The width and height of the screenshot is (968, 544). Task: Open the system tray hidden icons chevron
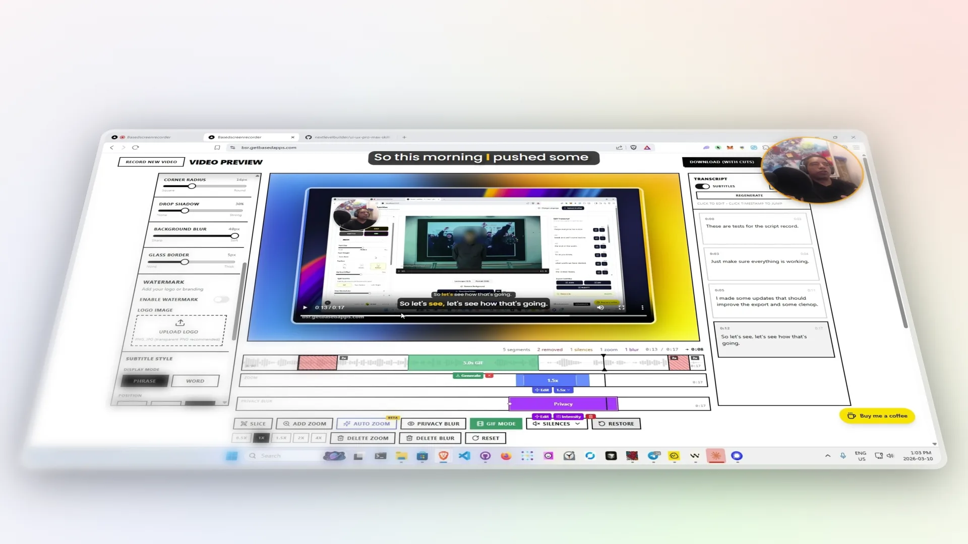click(x=827, y=456)
